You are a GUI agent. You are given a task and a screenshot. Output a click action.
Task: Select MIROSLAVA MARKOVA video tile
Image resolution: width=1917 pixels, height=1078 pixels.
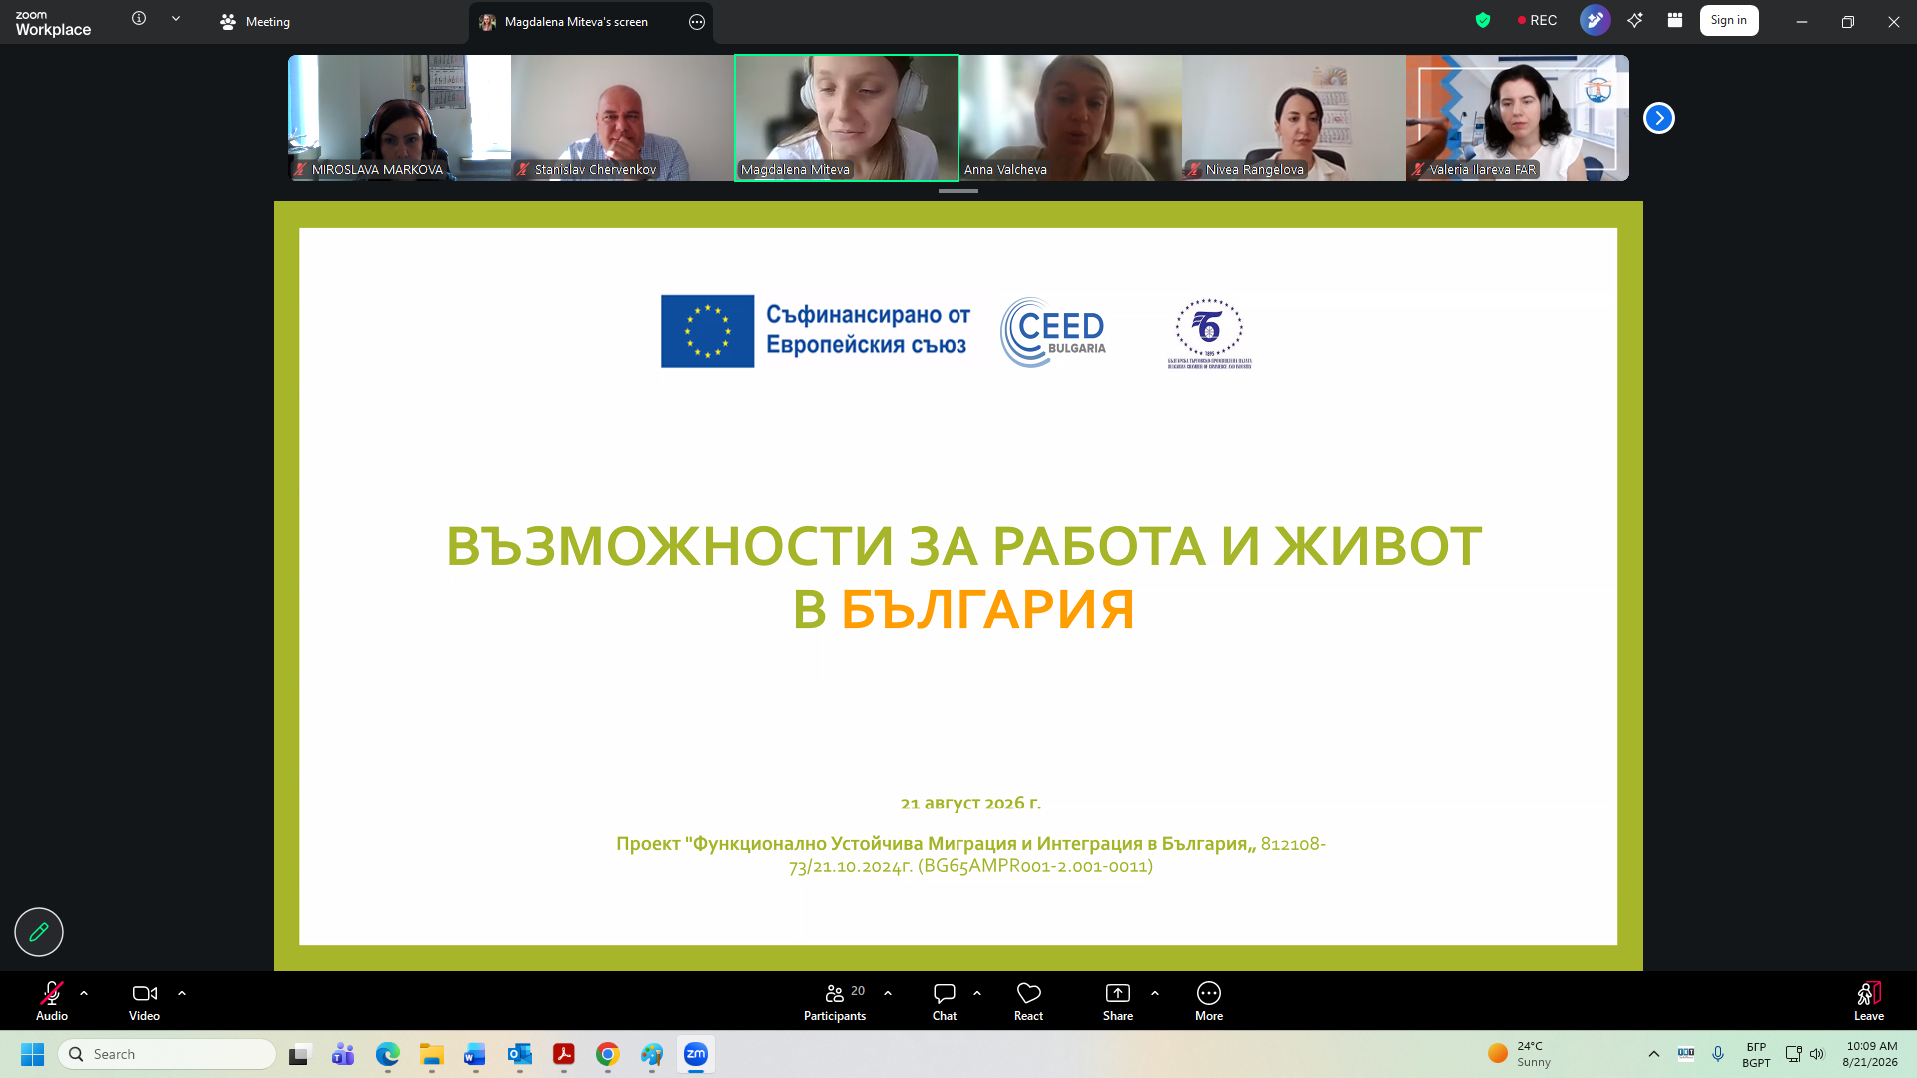coord(399,118)
